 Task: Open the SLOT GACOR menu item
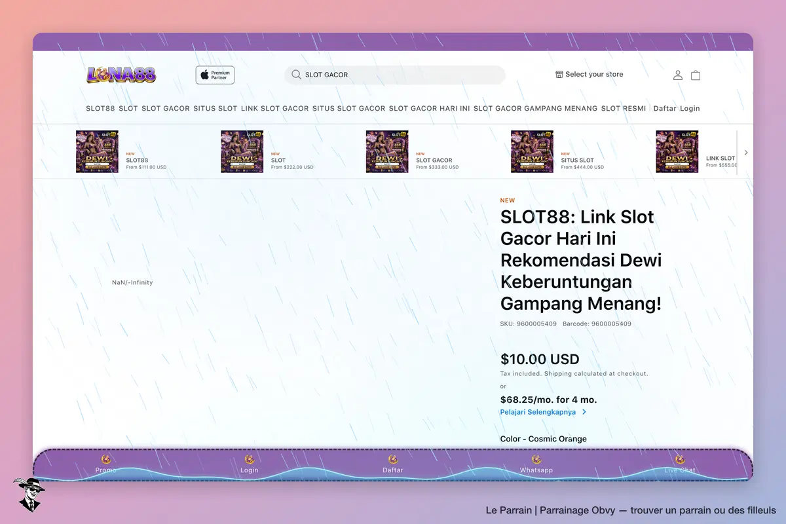(166, 109)
